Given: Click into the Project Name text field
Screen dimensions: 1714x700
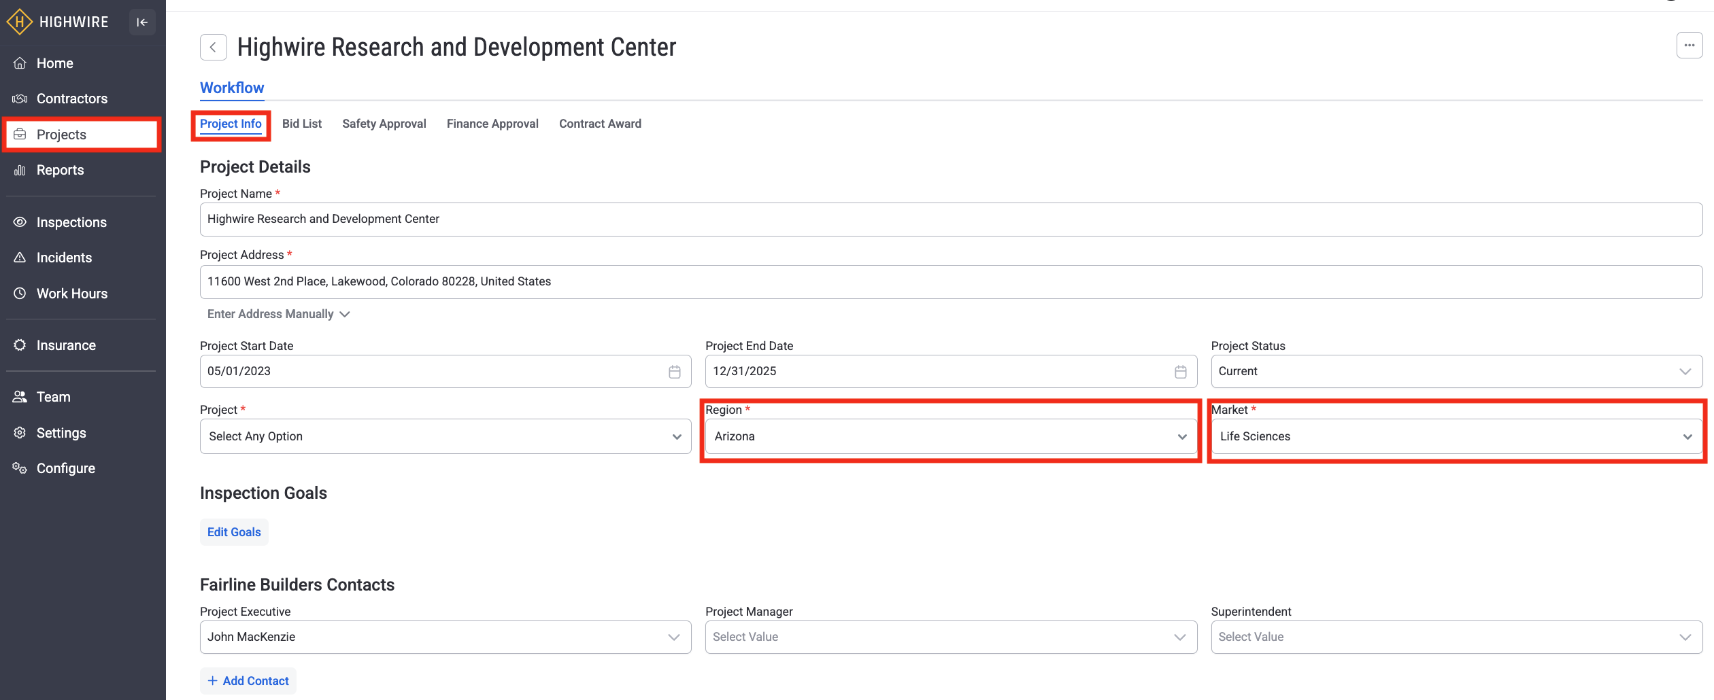Looking at the screenshot, I should point(950,220).
